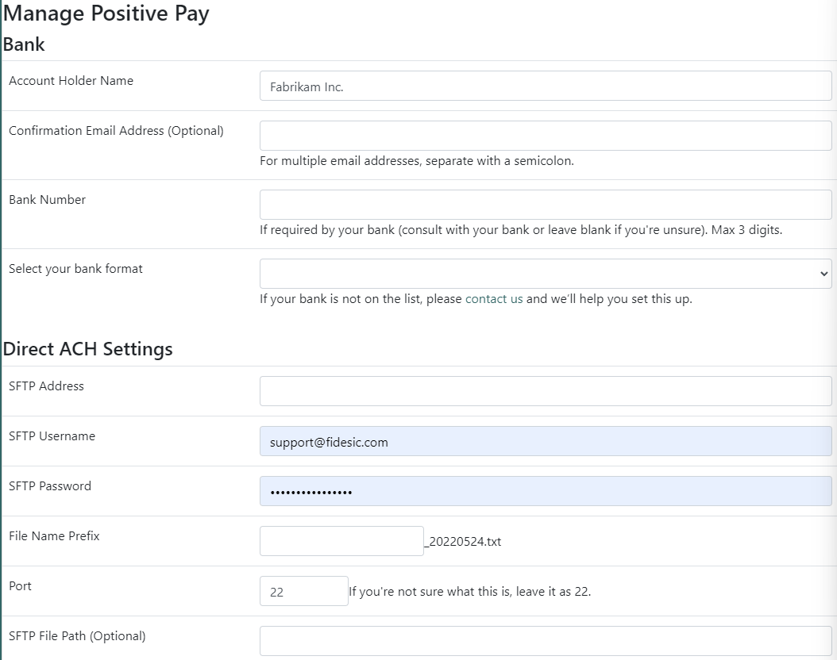This screenshot has width=837, height=660.
Task: Click the 'Port' label
Action: tap(21, 586)
